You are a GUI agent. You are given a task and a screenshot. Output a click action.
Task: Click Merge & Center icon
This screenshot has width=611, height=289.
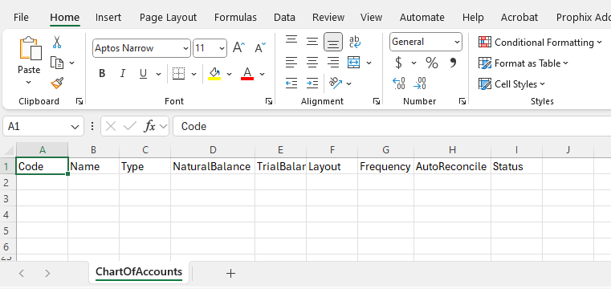(x=354, y=63)
